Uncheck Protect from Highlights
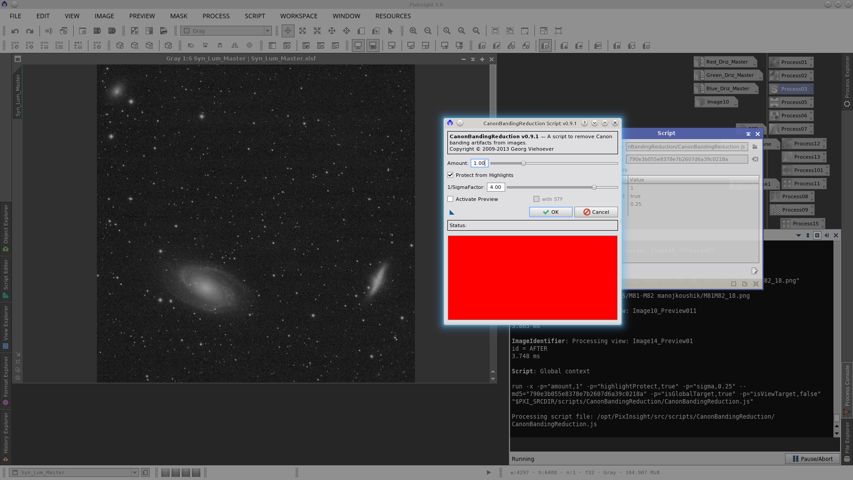Image resolution: width=853 pixels, height=480 pixels. [450, 175]
